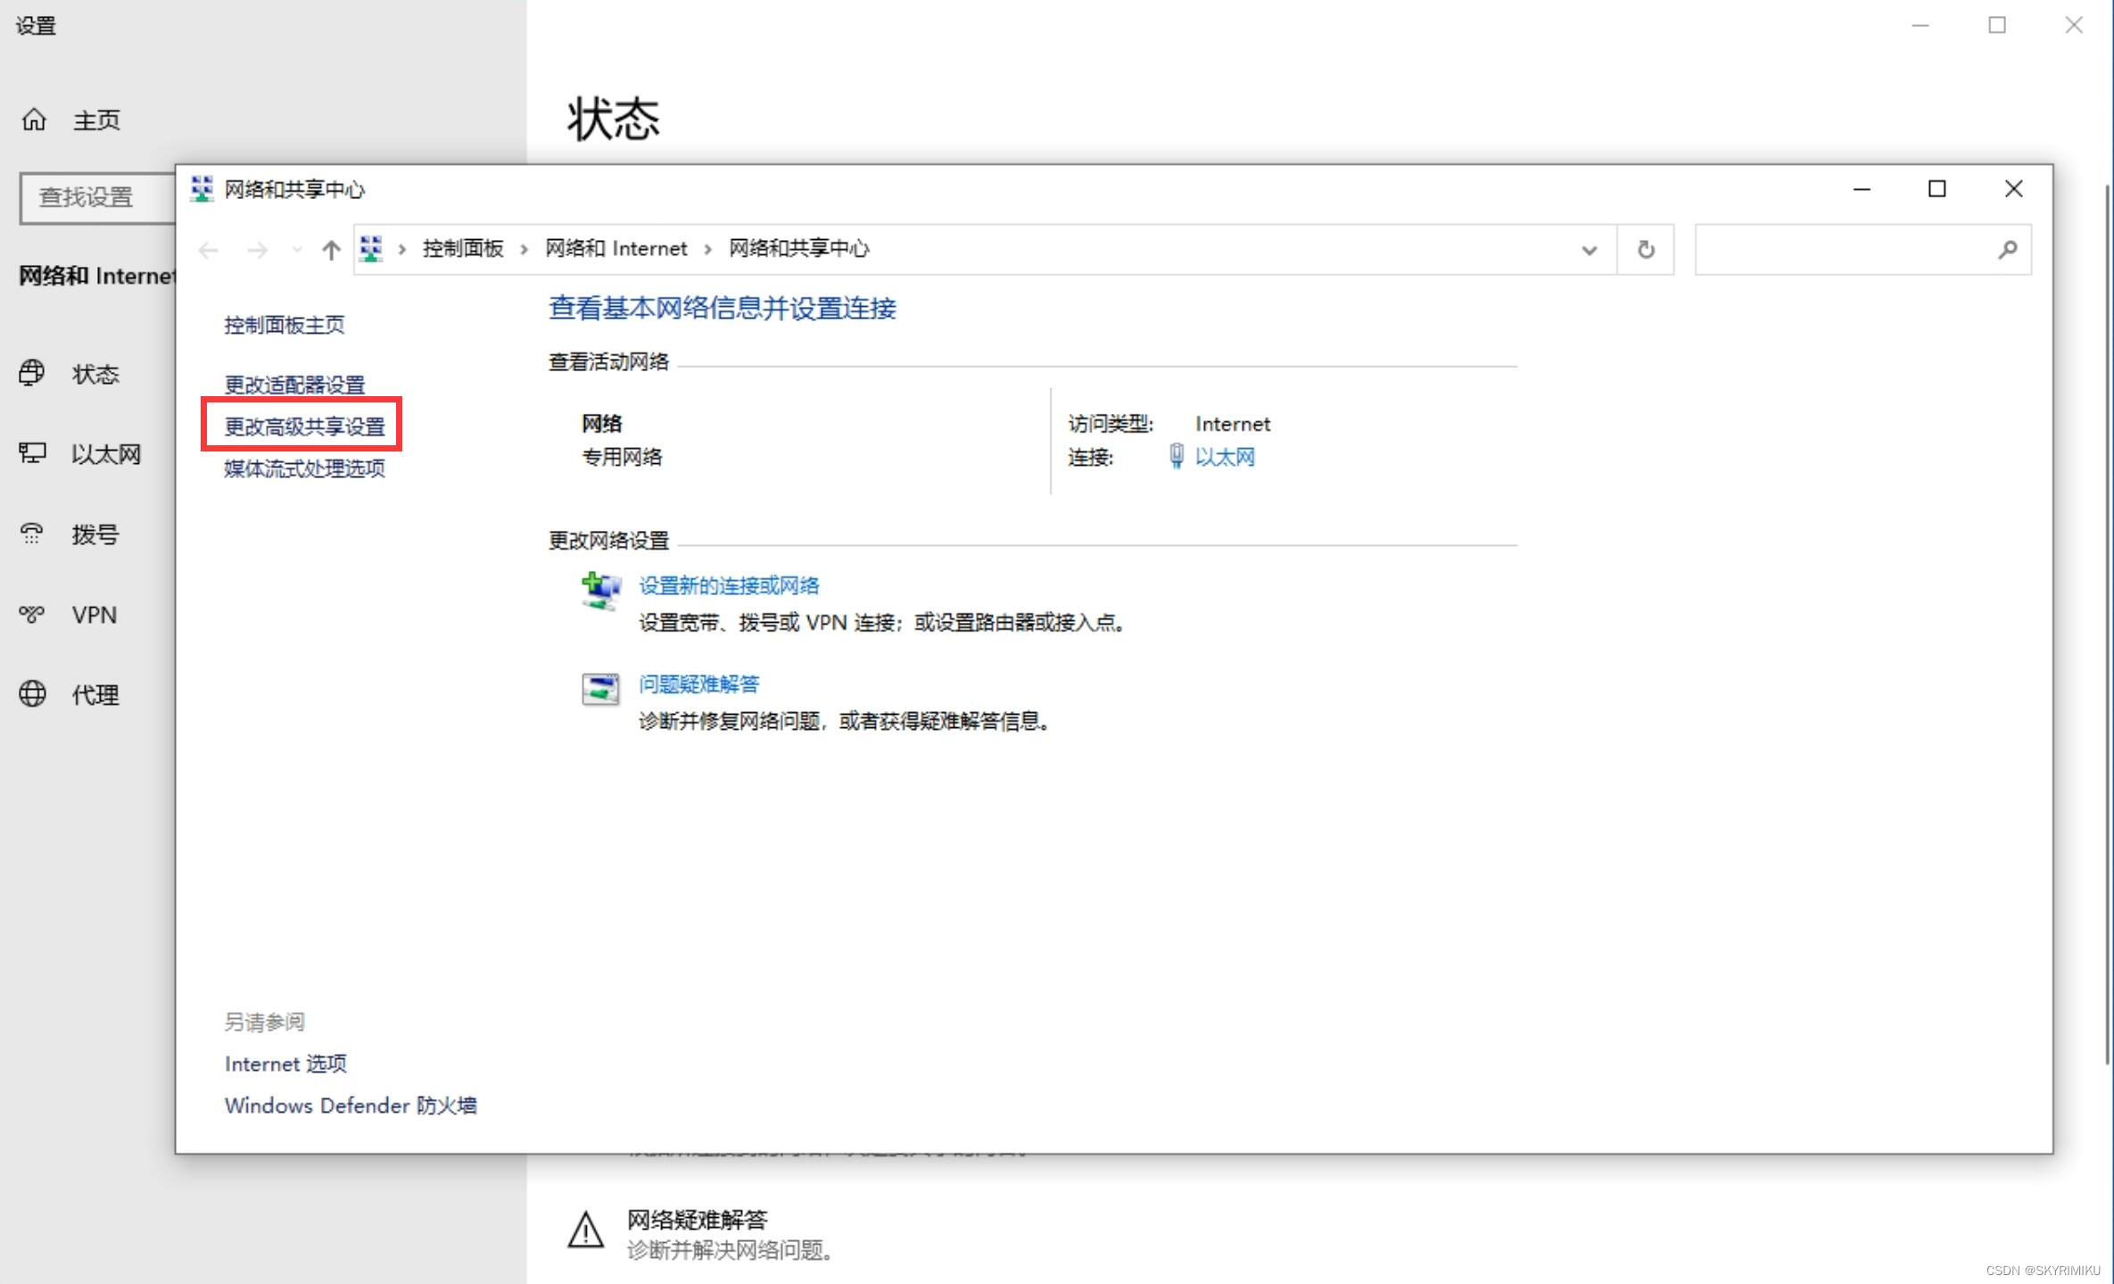Close the 网络和共享中心 window

click(2013, 189)
